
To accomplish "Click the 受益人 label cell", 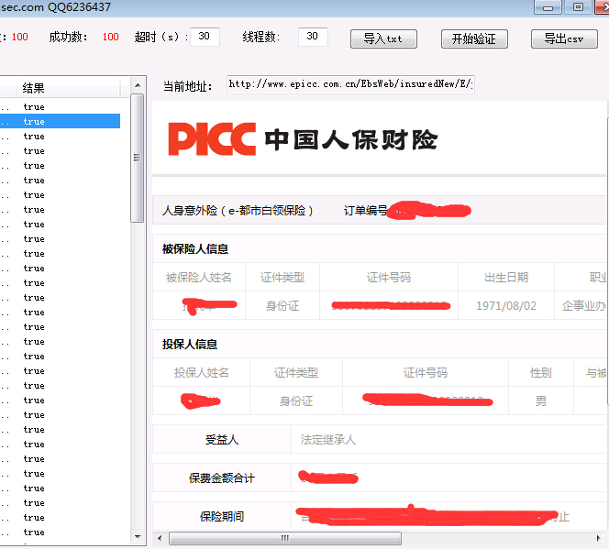I will point(222,440).
